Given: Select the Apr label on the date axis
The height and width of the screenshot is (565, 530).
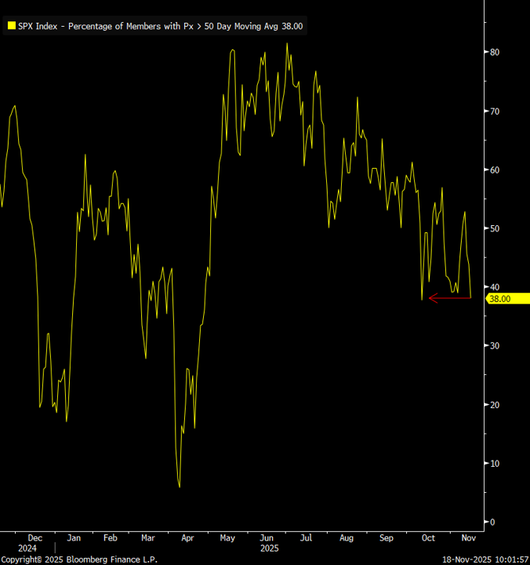Looking at the screenshot, I should [x=188, y=538].
